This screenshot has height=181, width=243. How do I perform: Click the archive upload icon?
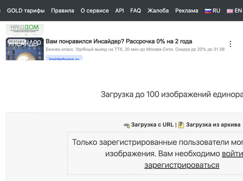[181, 125]
